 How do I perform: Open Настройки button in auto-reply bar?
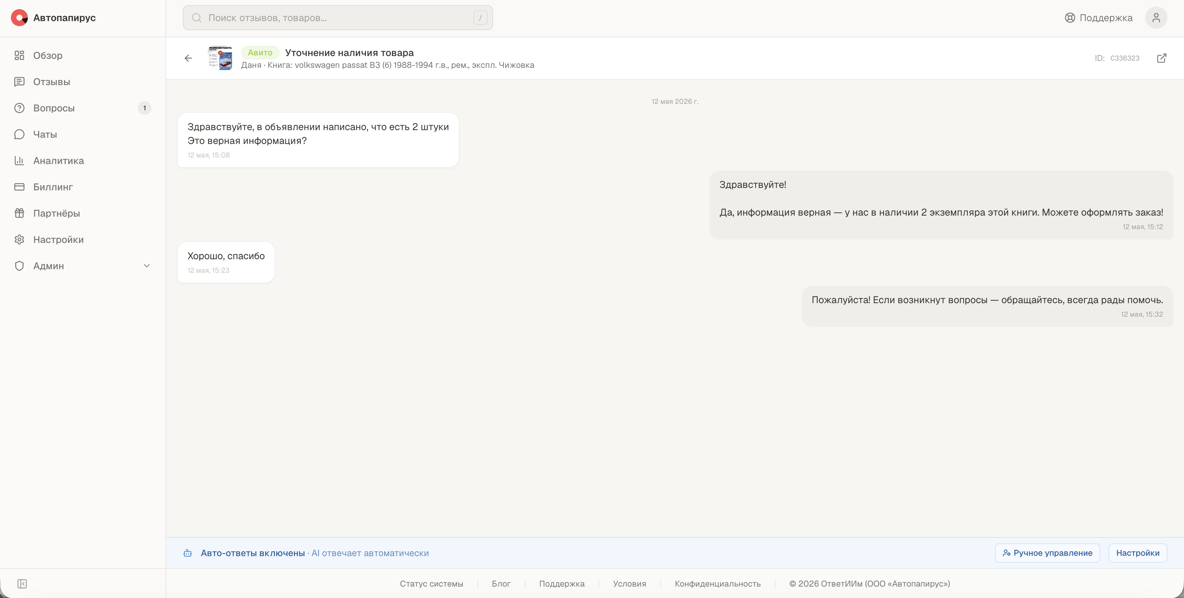1138,553
